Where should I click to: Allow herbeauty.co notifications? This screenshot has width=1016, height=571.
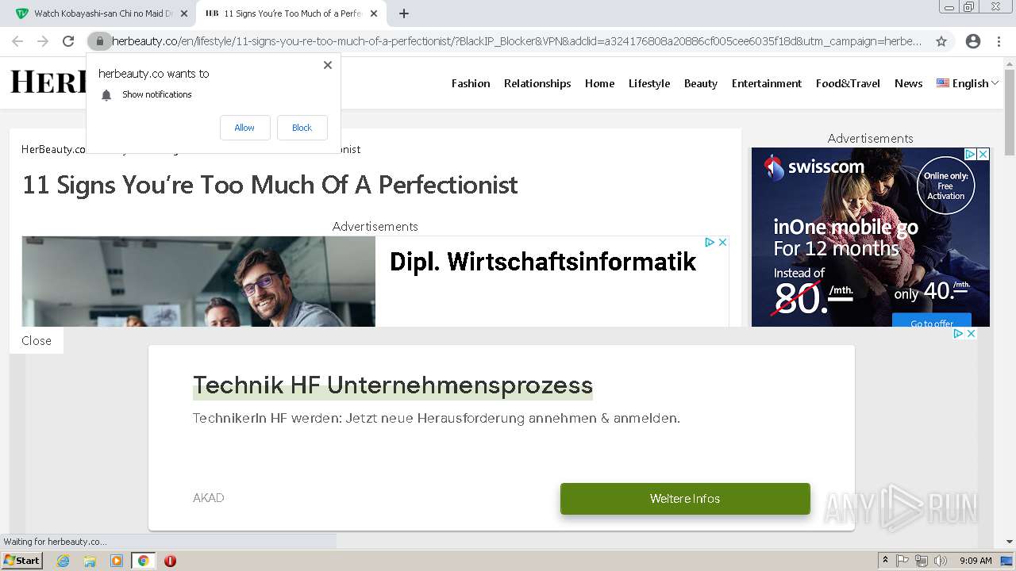coord(244,128)
